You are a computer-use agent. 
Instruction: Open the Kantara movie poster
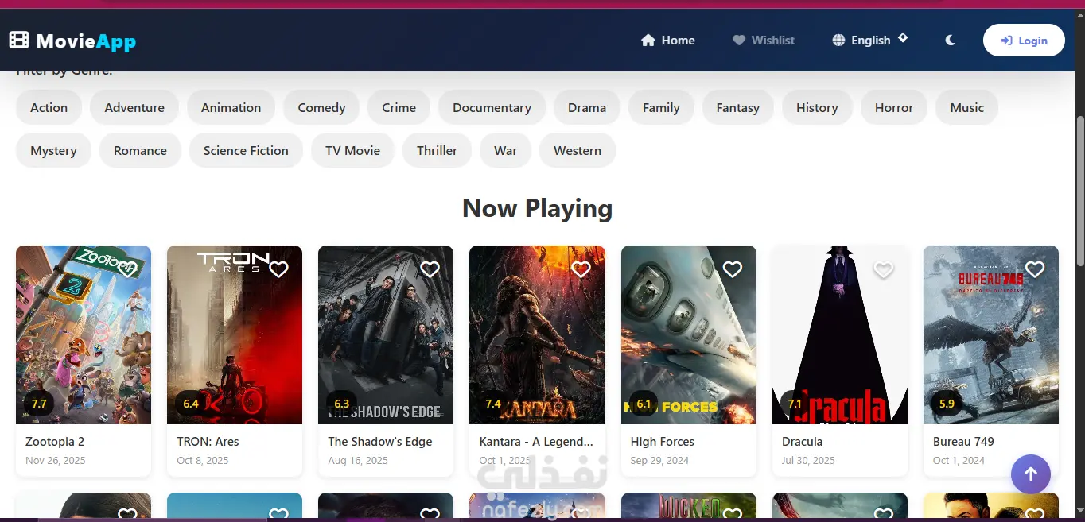click(537, 334)
